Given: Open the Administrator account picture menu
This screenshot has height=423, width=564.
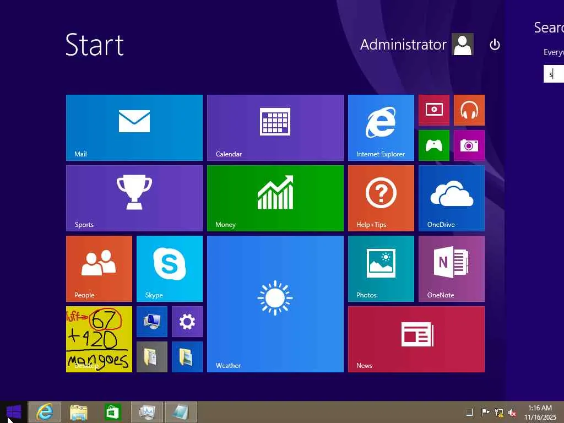Looking at the screenshot, I should coord(463,44).
